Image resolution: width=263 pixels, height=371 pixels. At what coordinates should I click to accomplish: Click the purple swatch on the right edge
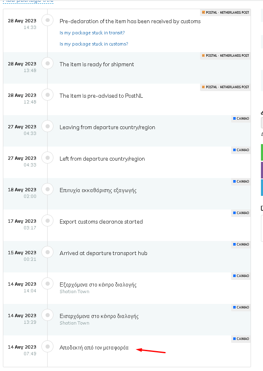(x=262, y=170)
